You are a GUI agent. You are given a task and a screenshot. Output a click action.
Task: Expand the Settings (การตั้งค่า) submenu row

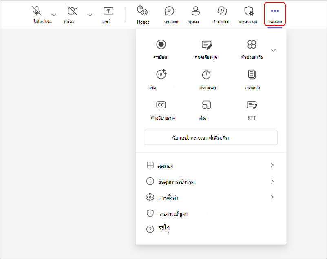pyautogui.click(x=211, y=197)
